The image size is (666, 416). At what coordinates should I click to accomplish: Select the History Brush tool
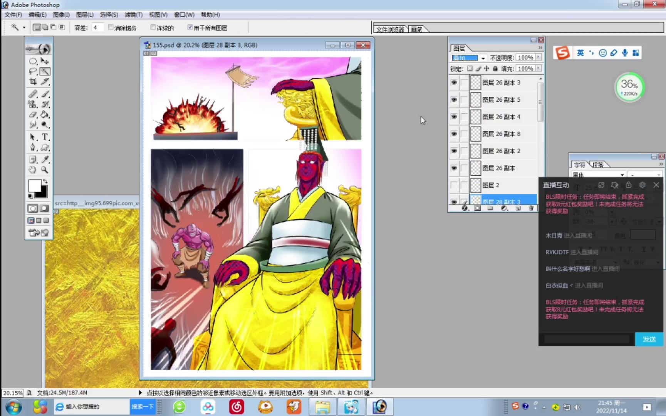(45, 104)
